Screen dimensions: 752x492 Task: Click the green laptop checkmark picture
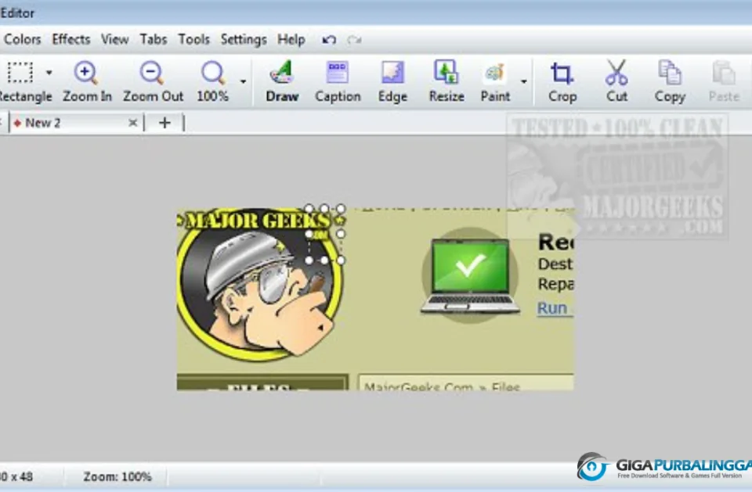tap(470, 275)
